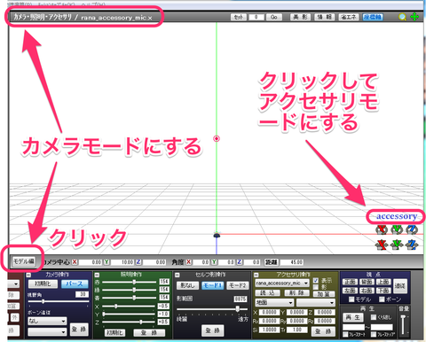The height and width of the screenshot is (342, 426).
Task: Select self-shadow モード1
Action: coord(212,285)
